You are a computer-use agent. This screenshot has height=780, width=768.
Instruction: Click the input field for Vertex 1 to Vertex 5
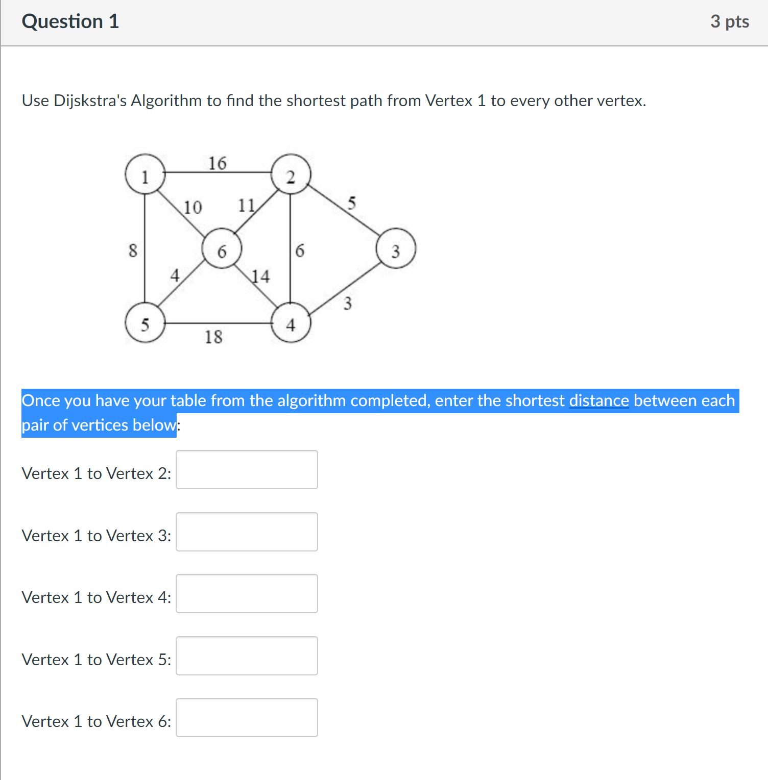(x=246, y=657)
